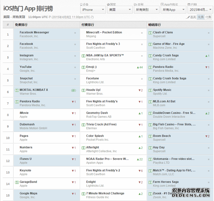Click the 高亮 pencil icon
The height and width of the screenshot is (201, 214).
pos(188,17)
